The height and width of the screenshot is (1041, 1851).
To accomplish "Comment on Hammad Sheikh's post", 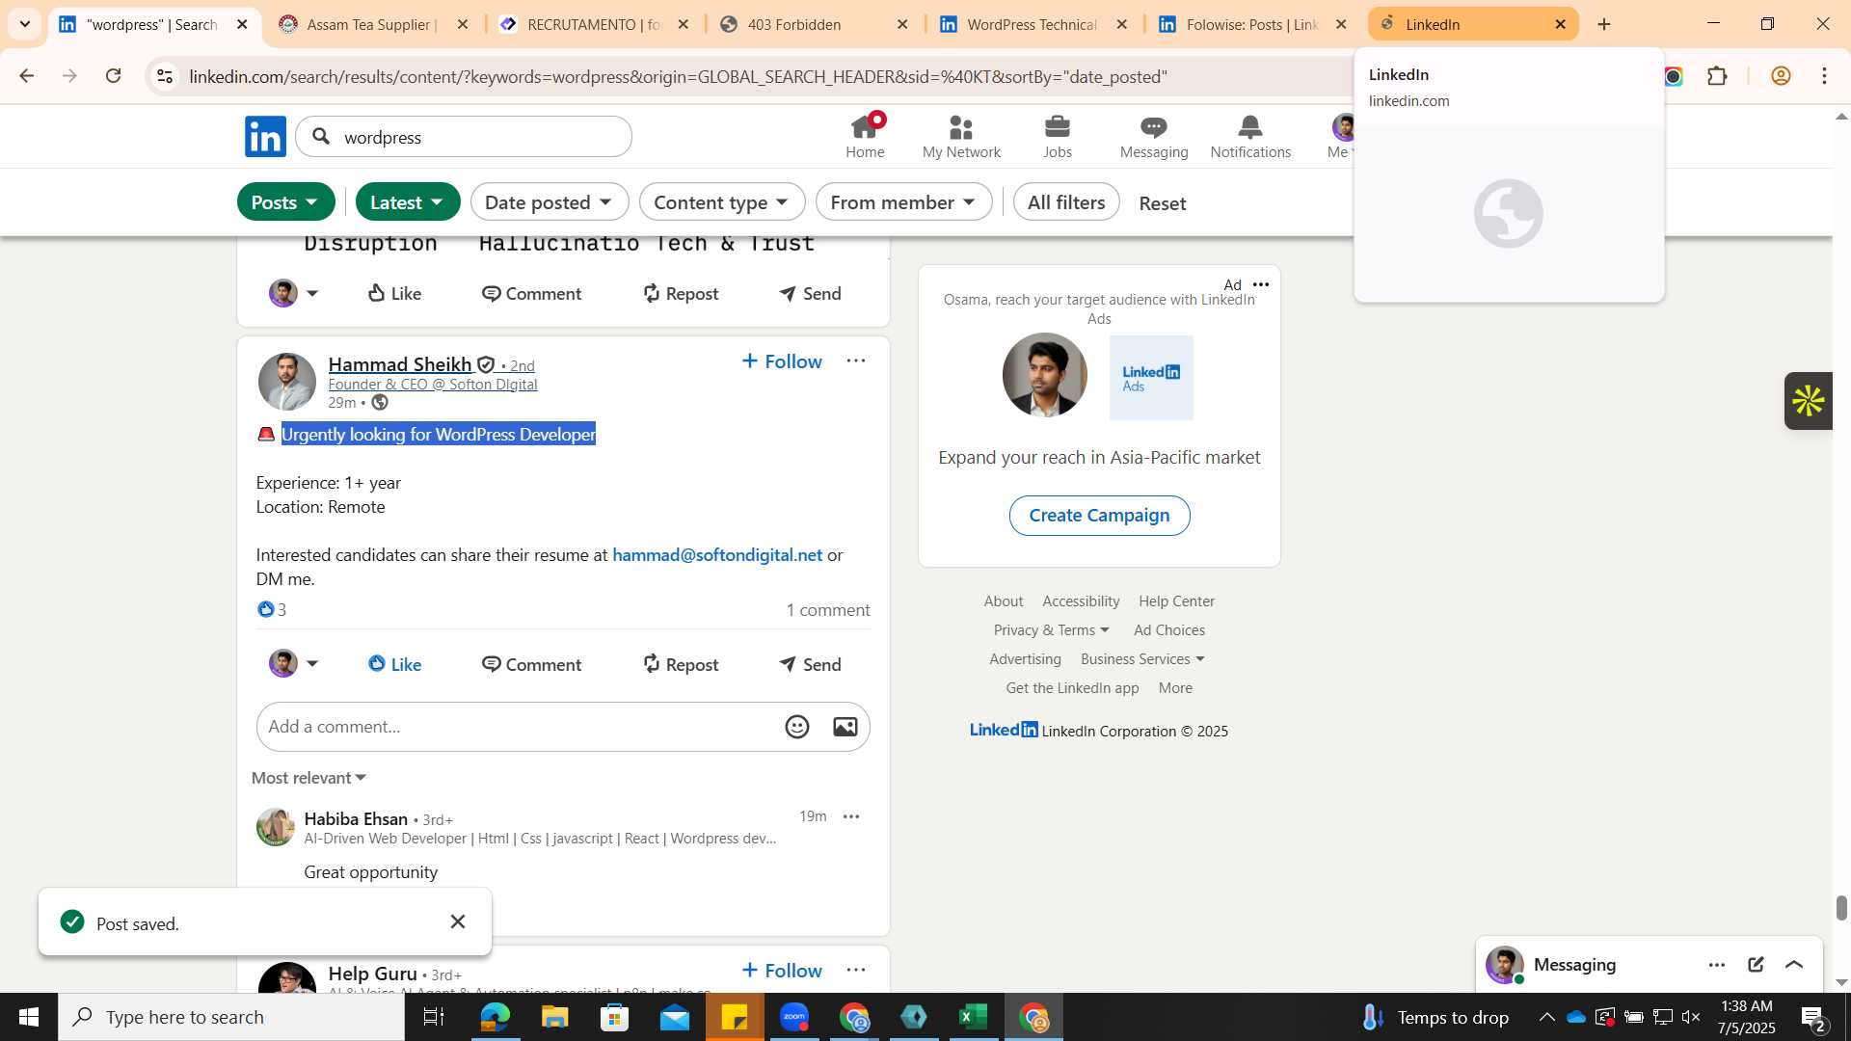I will pyautogui.click(x=532, y=664).
